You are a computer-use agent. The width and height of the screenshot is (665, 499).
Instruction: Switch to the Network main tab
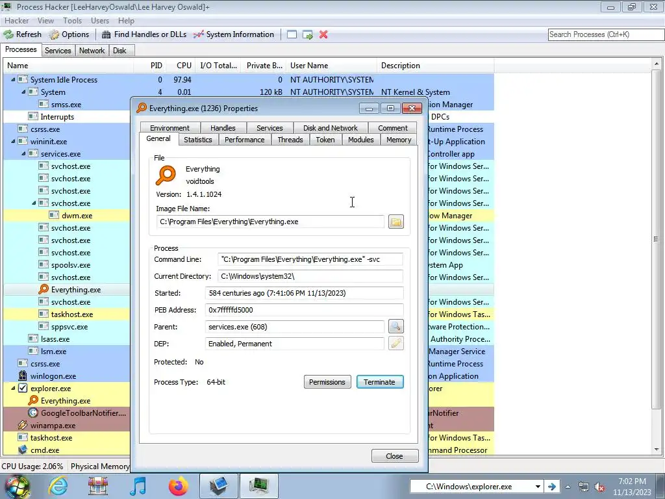(x=92, y=51)
